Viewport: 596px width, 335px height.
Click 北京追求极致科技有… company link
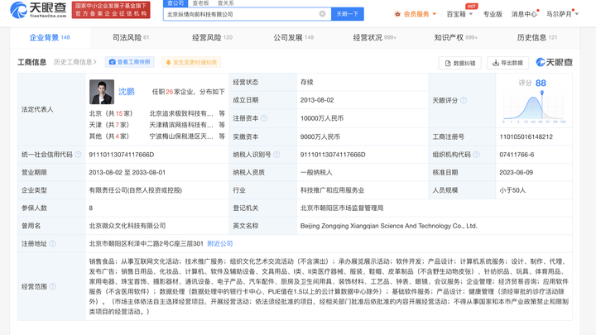(181, 113)
